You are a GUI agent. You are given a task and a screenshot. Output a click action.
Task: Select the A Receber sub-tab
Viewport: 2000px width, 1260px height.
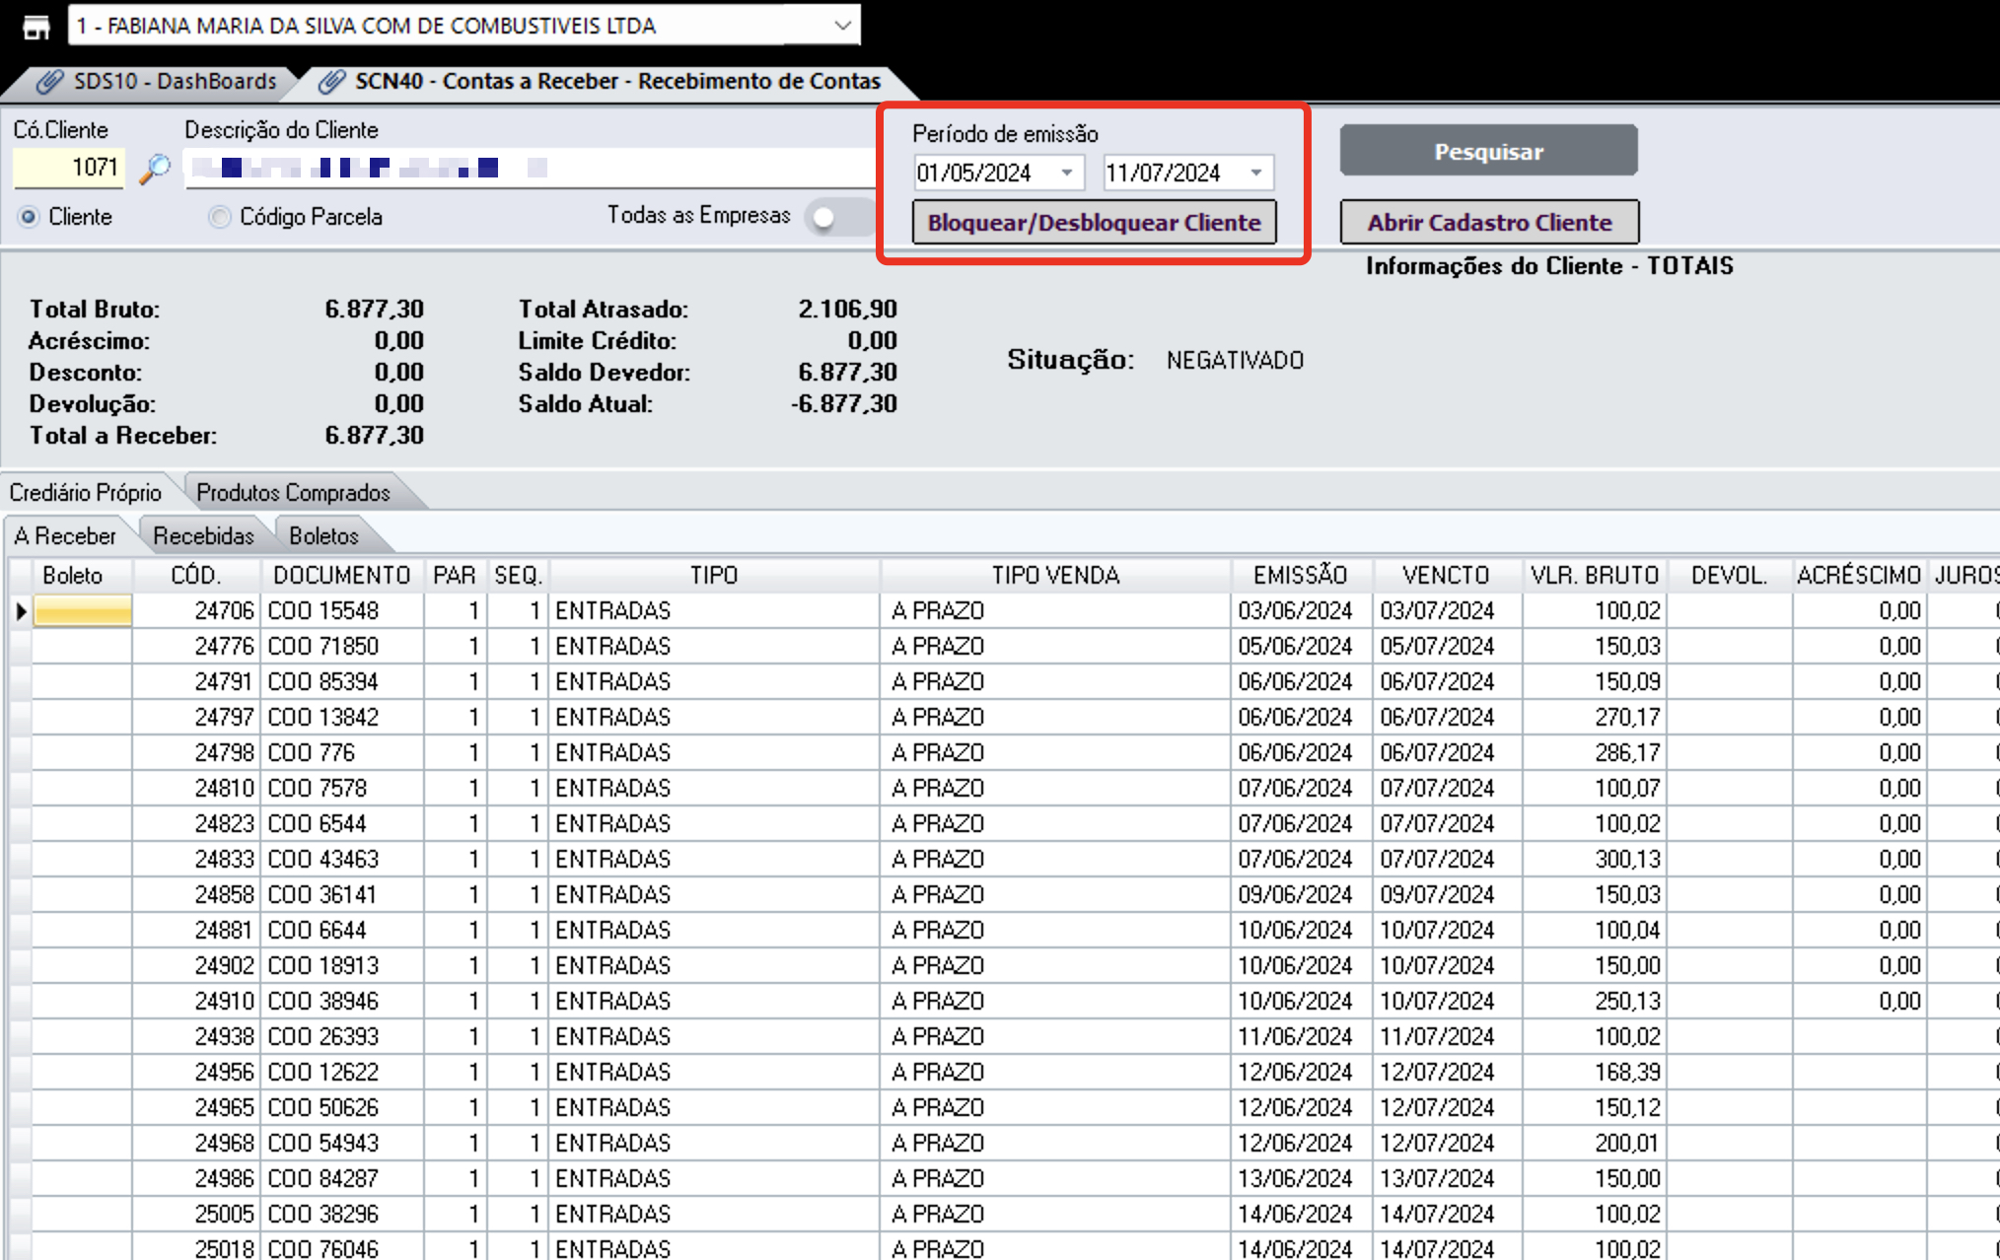click(65, 536)
